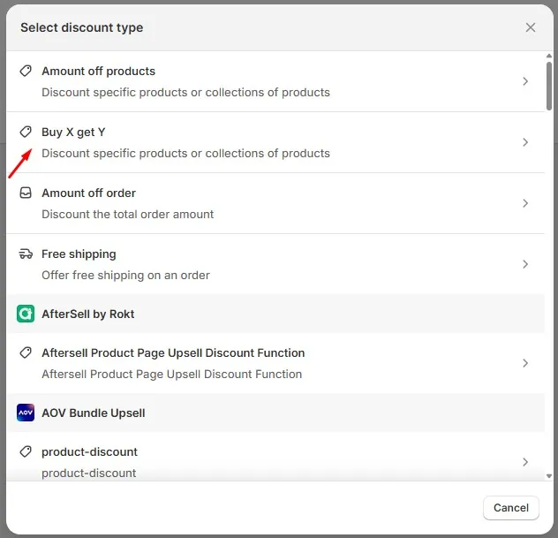This screenshot has height=538, width=558.
Task: Click the AfterSell by Rokt section header
Action: (x=275, y=314)
